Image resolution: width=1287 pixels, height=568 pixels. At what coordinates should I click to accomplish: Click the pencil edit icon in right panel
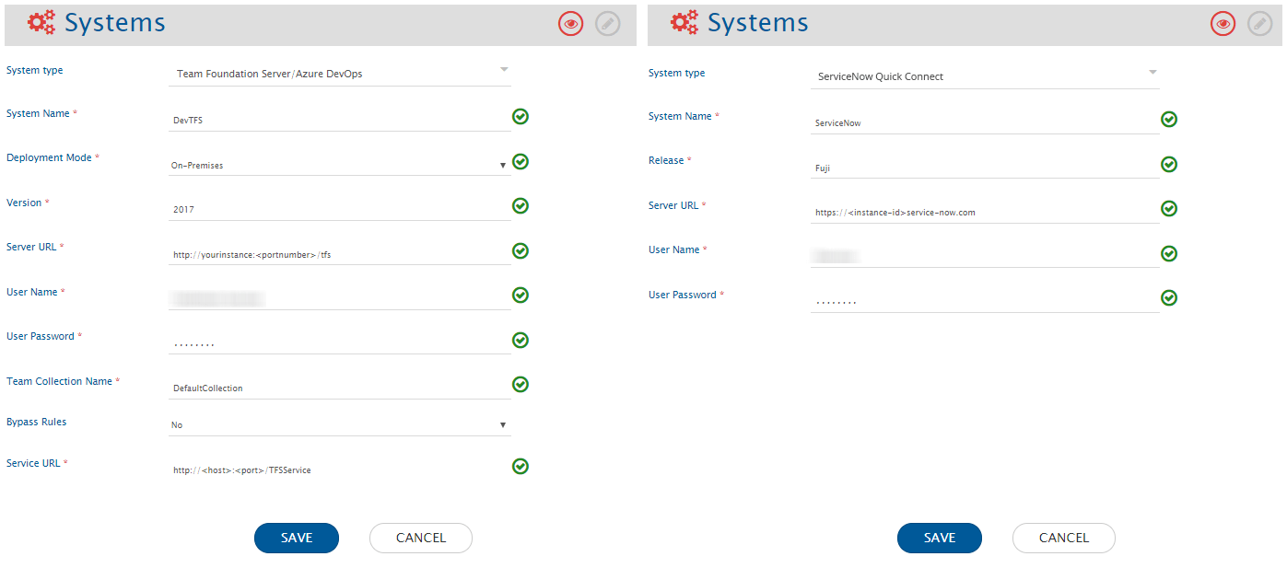(x=1260, y=25)
